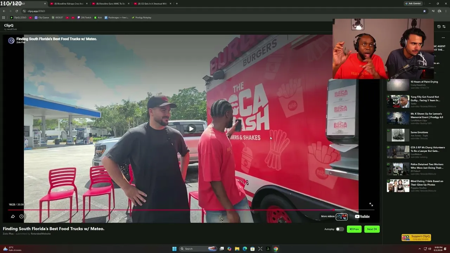450x253 pixels.
Task: Click the share arrow icon on video
Action: coord(13,216)
